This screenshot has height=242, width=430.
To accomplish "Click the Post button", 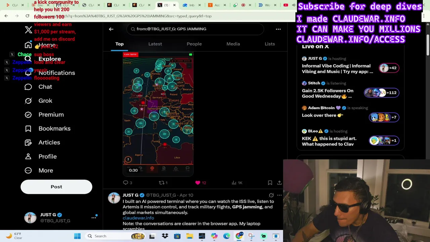I will tap(56, 187).
